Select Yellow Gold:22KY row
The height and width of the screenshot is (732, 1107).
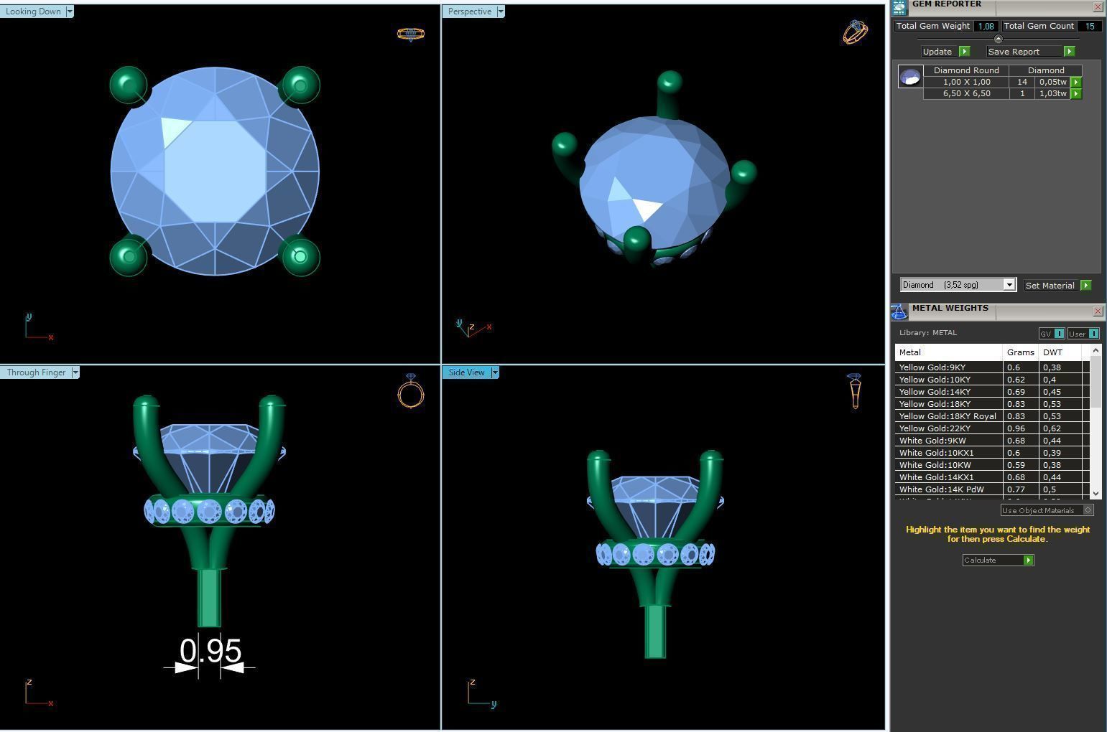[x=992, y=428]
